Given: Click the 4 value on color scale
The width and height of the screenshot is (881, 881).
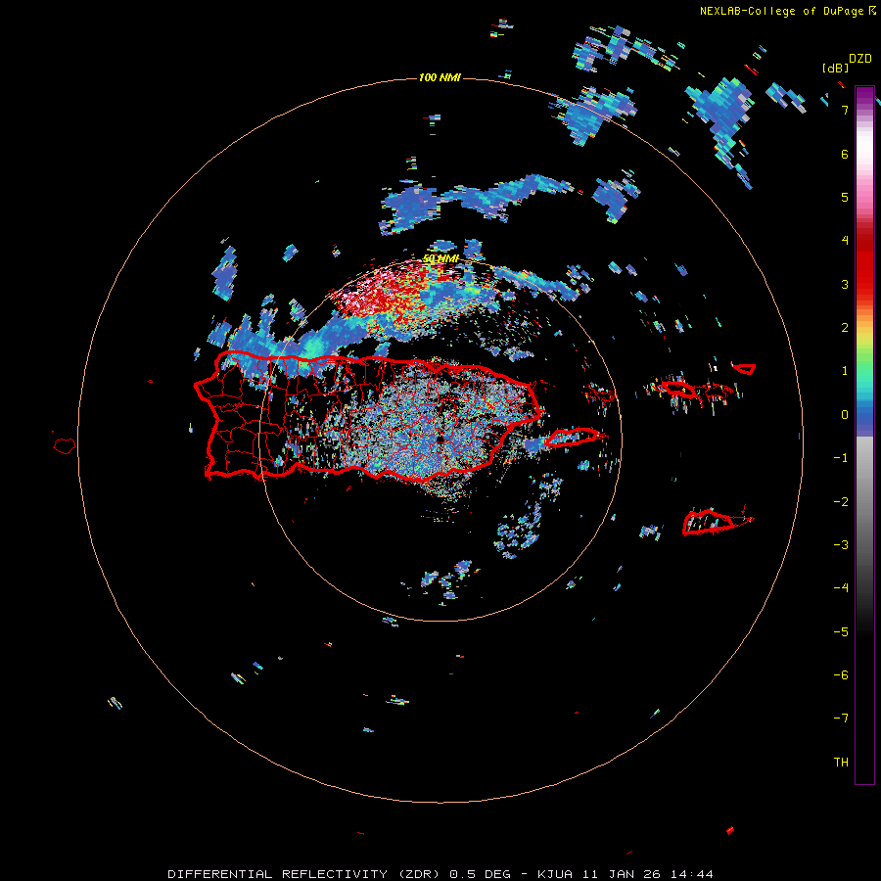Looking at the screenshot, I should [x=845, y=241].
